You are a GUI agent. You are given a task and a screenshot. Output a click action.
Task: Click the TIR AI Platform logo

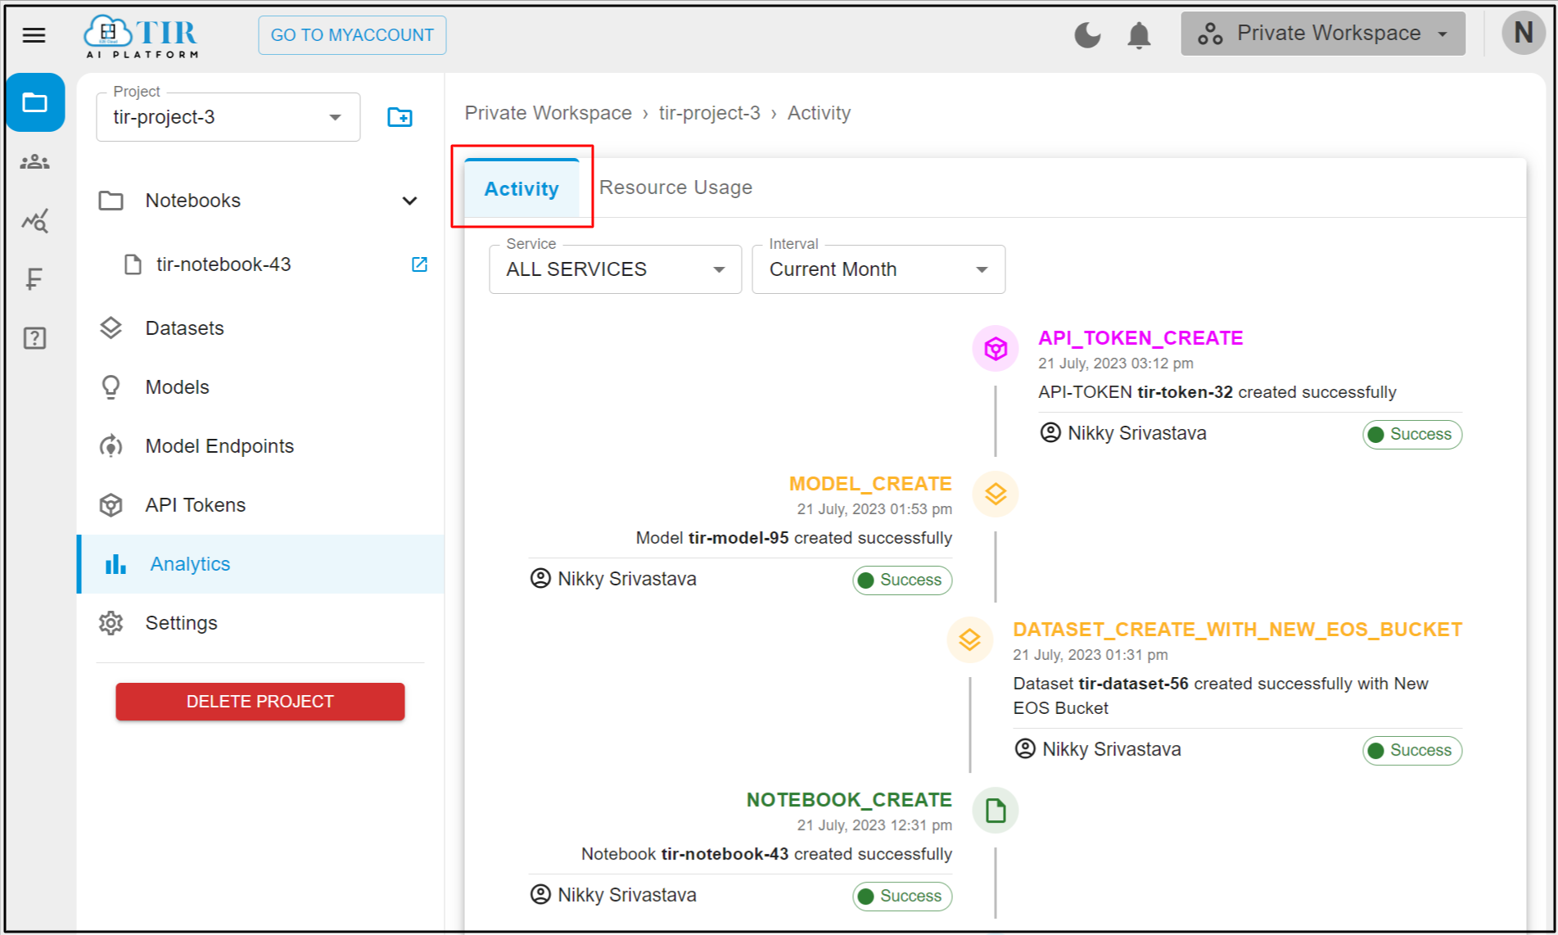coord(141,37)
